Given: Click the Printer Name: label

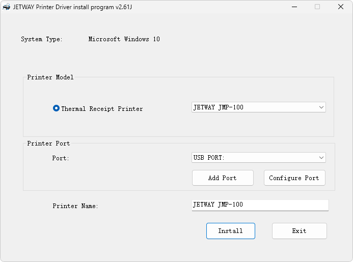Looking at the screenshot, I should pos(75,206).
